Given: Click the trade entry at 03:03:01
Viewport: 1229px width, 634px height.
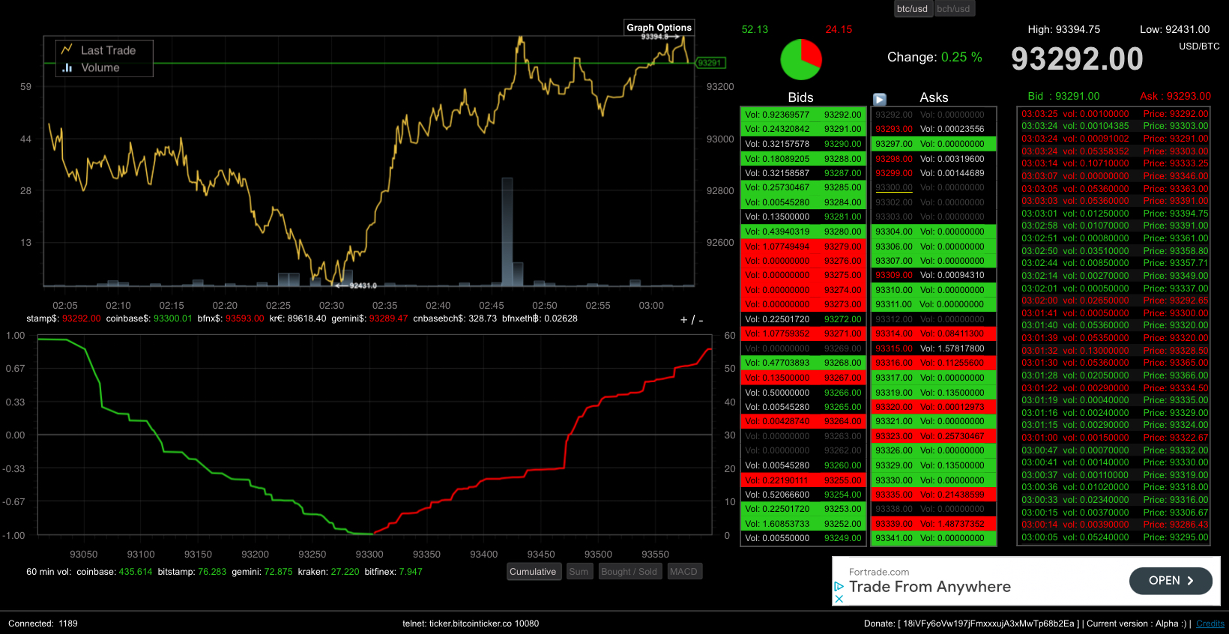Looking at the screenshot, I should point(1114,214).
